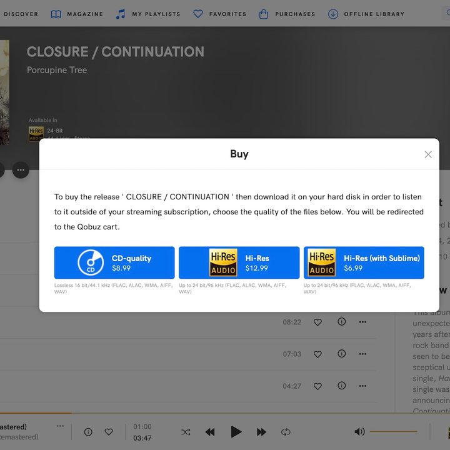This screenshot has height=450, width=450.
Task: Adjust the volume slider
Action: point(393,431)
